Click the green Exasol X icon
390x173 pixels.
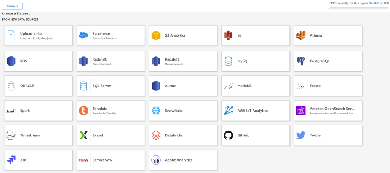(83, 135)
